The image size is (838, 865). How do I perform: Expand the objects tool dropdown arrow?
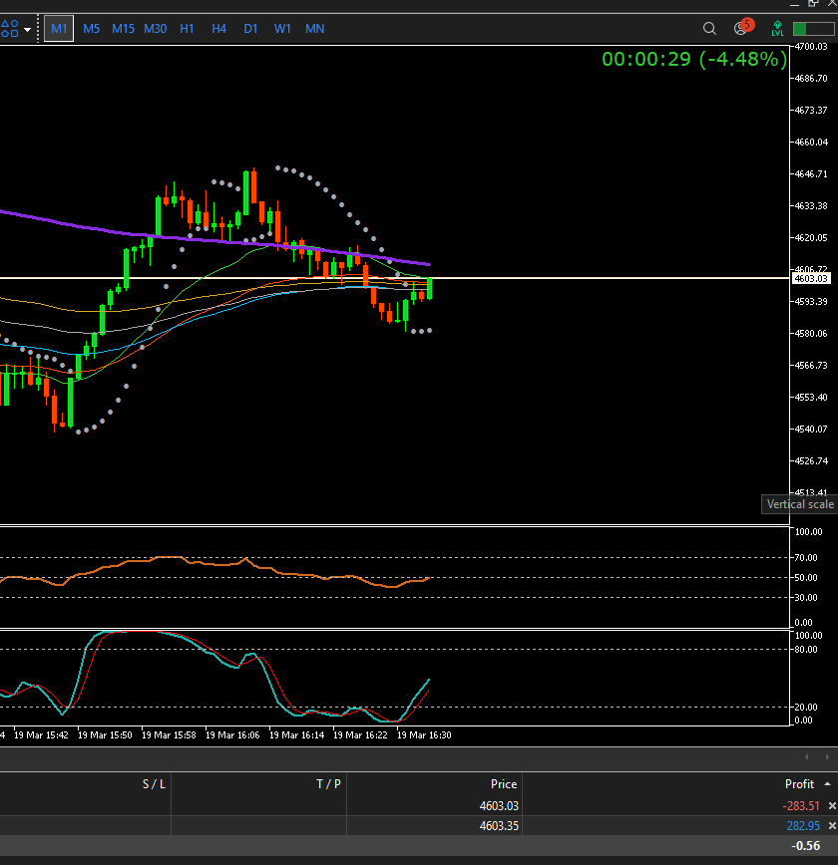27,29
